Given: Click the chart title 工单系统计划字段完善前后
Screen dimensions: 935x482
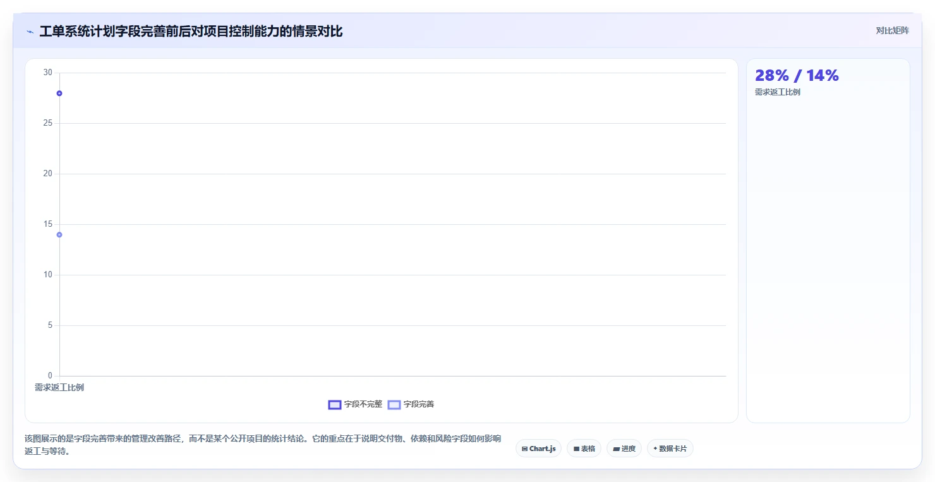Looking at the screenshot, I should click(191, 32).
